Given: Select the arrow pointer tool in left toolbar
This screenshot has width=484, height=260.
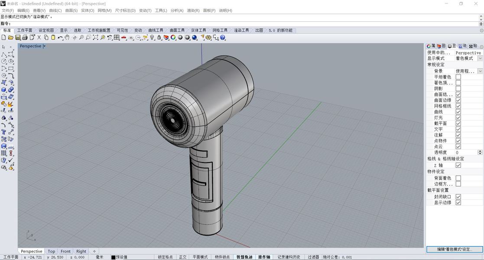Looking at the screenshot, I should 4,47.
